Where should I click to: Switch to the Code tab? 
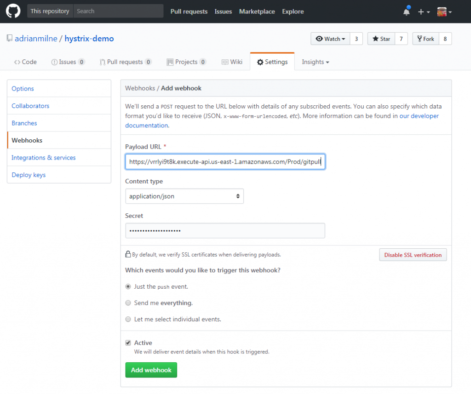(x=25, y=61)
